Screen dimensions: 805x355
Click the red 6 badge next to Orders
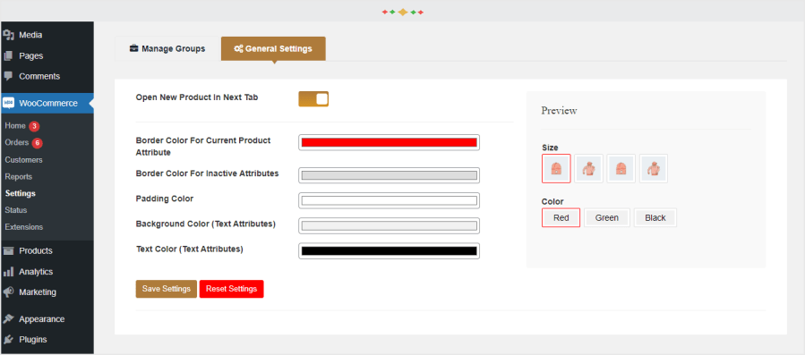pos(37,143)
